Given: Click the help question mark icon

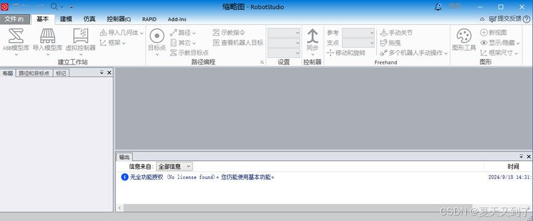Looking at the screenshot, I should click(x=526, y=19).
